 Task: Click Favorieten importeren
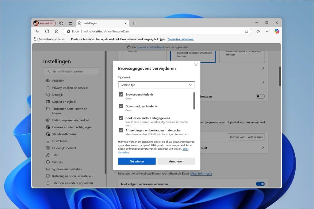pyautogui.click(x=49, y=39)
